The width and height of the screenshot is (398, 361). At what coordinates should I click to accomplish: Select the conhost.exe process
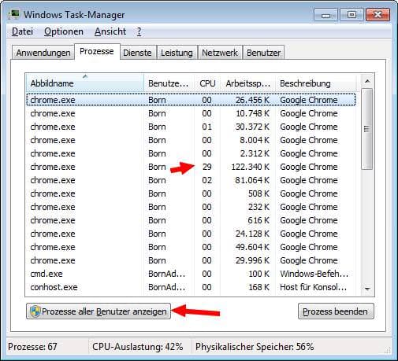(191, 287)
